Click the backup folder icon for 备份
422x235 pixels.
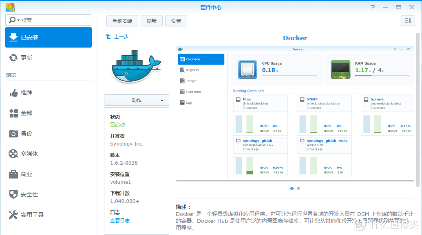(x=13, y=133)
